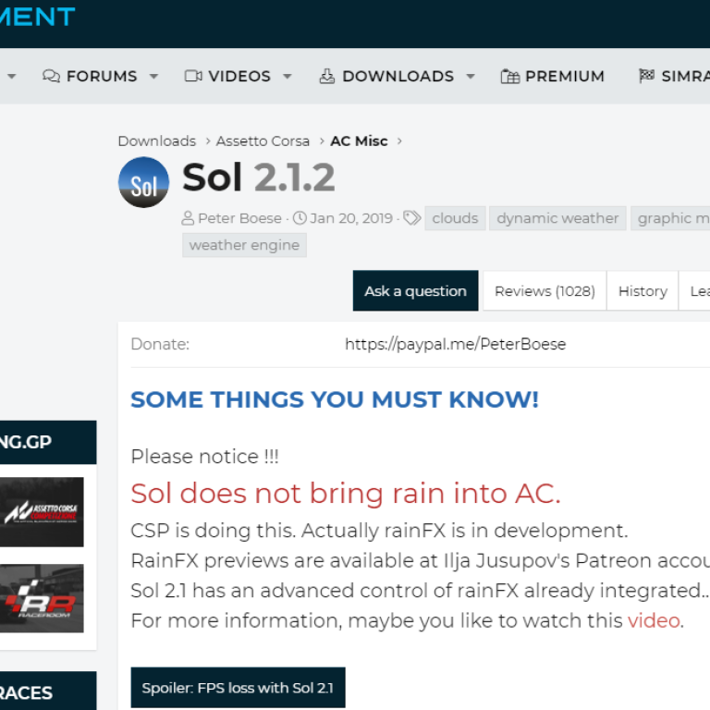Expand Spoiler: FPS loss with Sol 2.1
Screen dimensions: 710x710
[x=238, y=688]
